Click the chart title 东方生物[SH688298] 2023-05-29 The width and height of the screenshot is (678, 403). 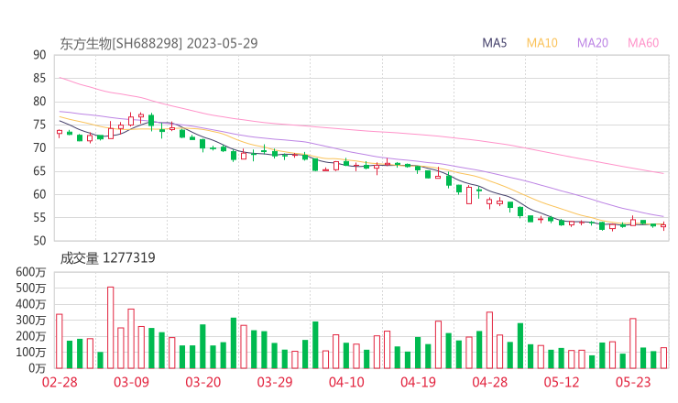[x=159, y=44]
